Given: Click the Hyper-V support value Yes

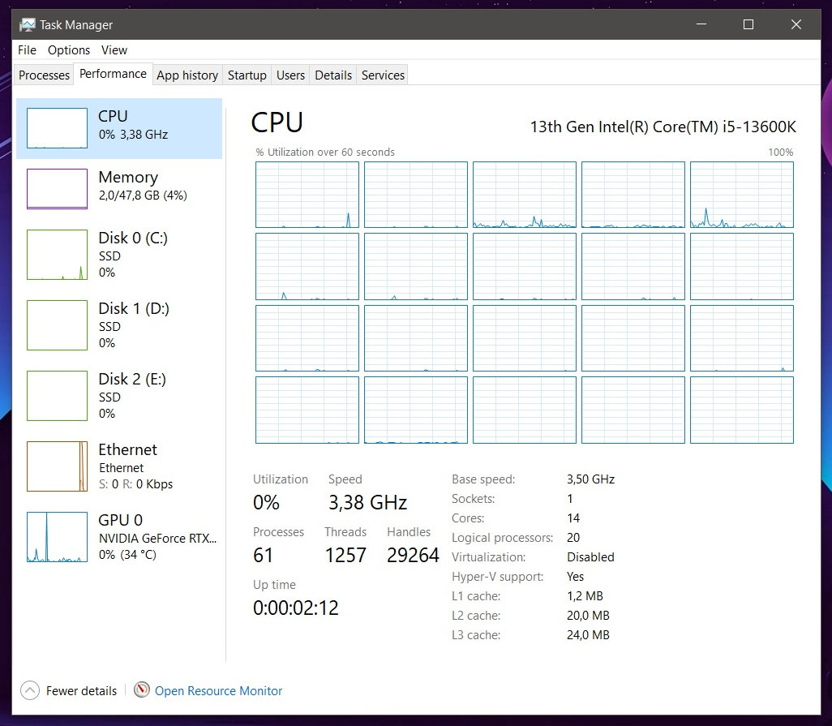Looking at the screenshot, I should (575, 577).
